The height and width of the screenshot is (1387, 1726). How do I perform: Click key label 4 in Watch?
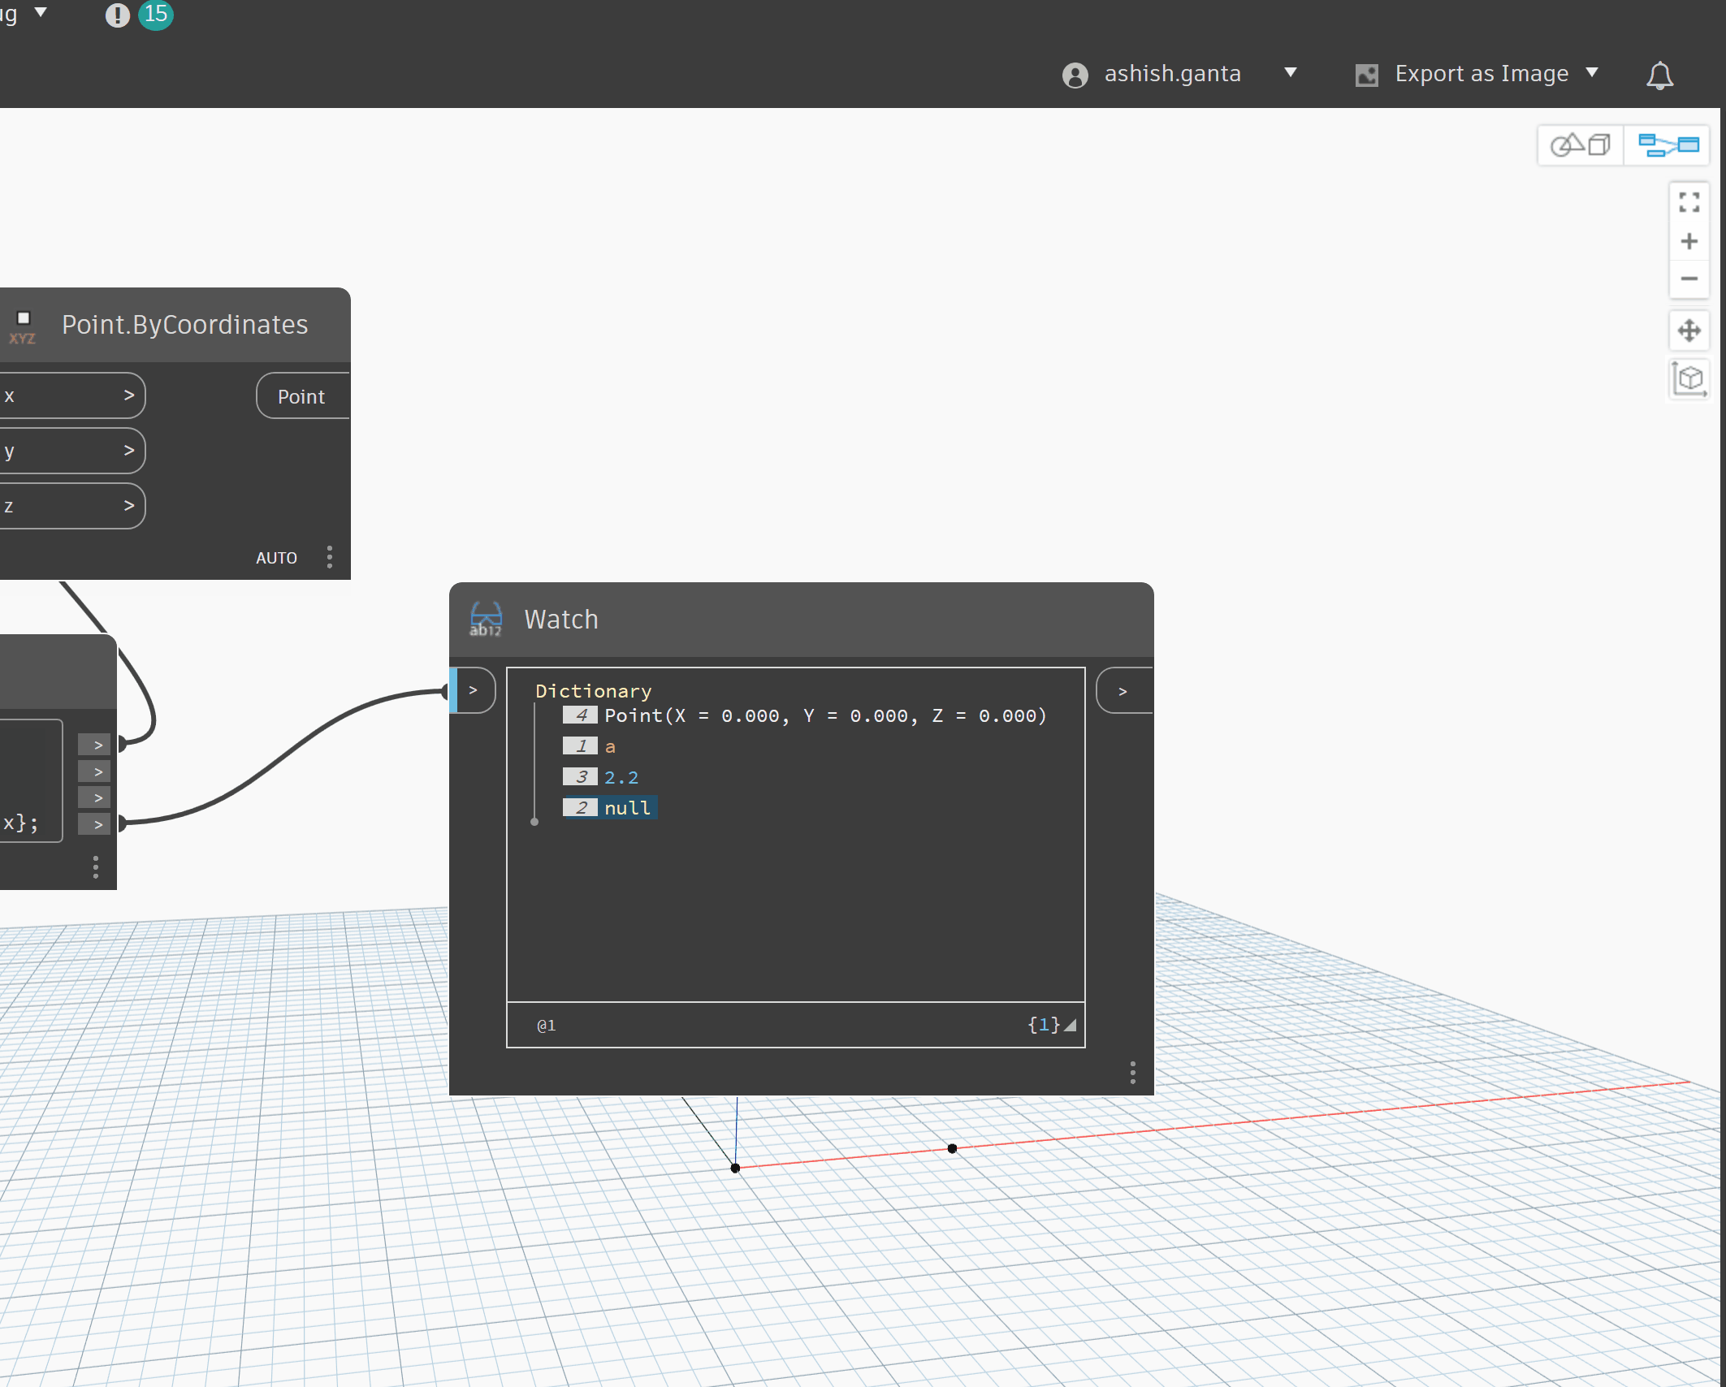[581, 715]
